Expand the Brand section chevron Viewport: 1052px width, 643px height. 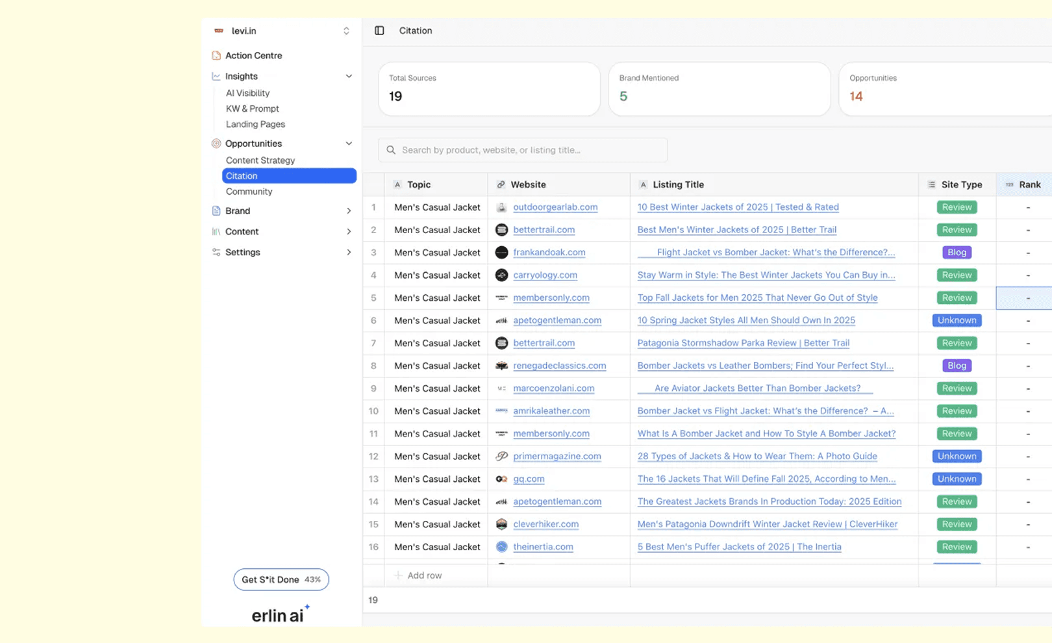[349, 210]
